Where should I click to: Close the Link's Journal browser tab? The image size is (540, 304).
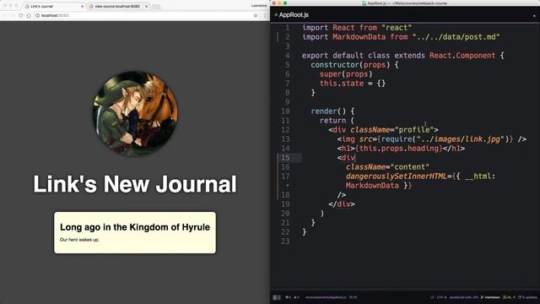(x=82, y=6)
